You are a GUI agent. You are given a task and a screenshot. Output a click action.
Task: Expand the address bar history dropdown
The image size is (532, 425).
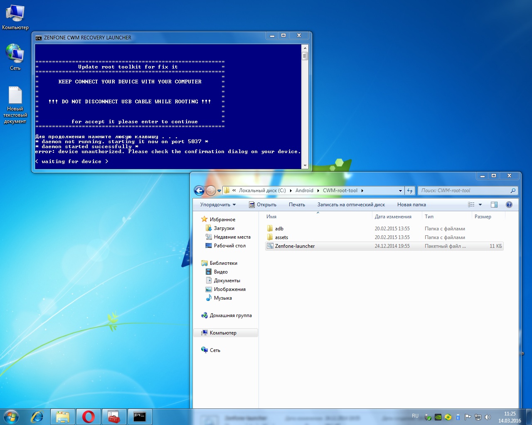[x=400, y=191]
